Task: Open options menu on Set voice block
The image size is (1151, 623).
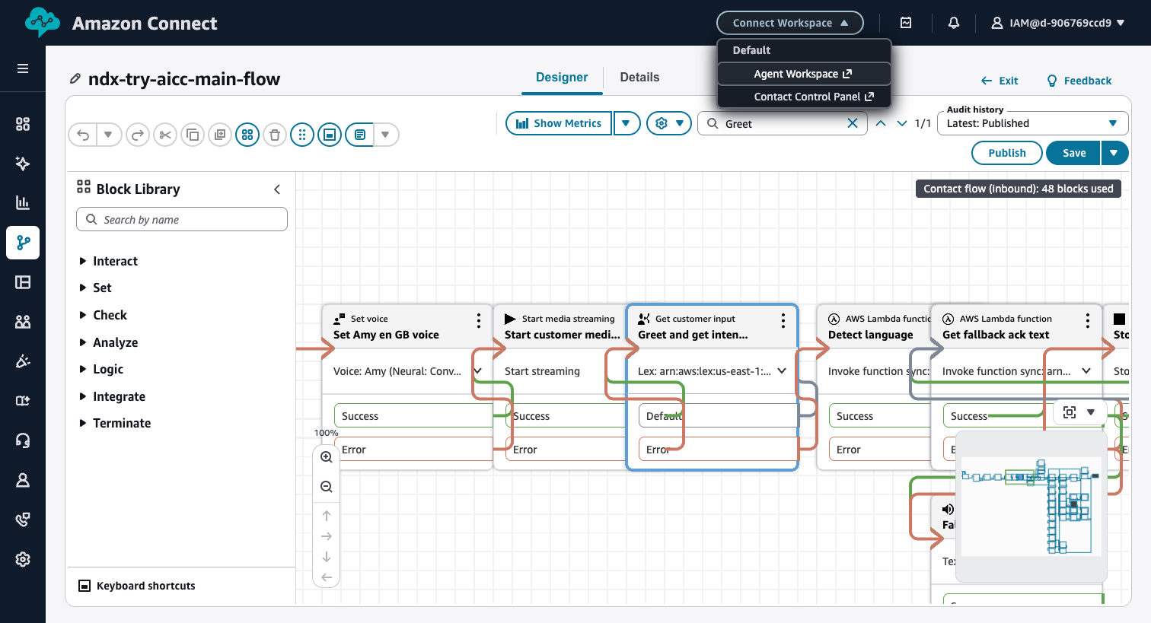Action: (479, 320)
